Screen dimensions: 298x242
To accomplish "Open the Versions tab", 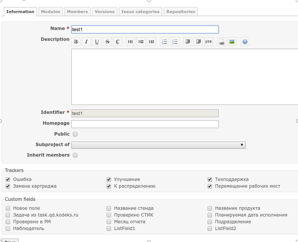I will (x=105, y=12).
